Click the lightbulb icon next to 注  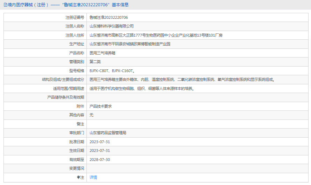coord(78,177)
